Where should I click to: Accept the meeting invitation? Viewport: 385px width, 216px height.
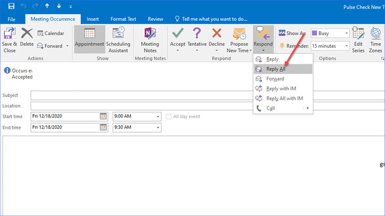(177, 39)
